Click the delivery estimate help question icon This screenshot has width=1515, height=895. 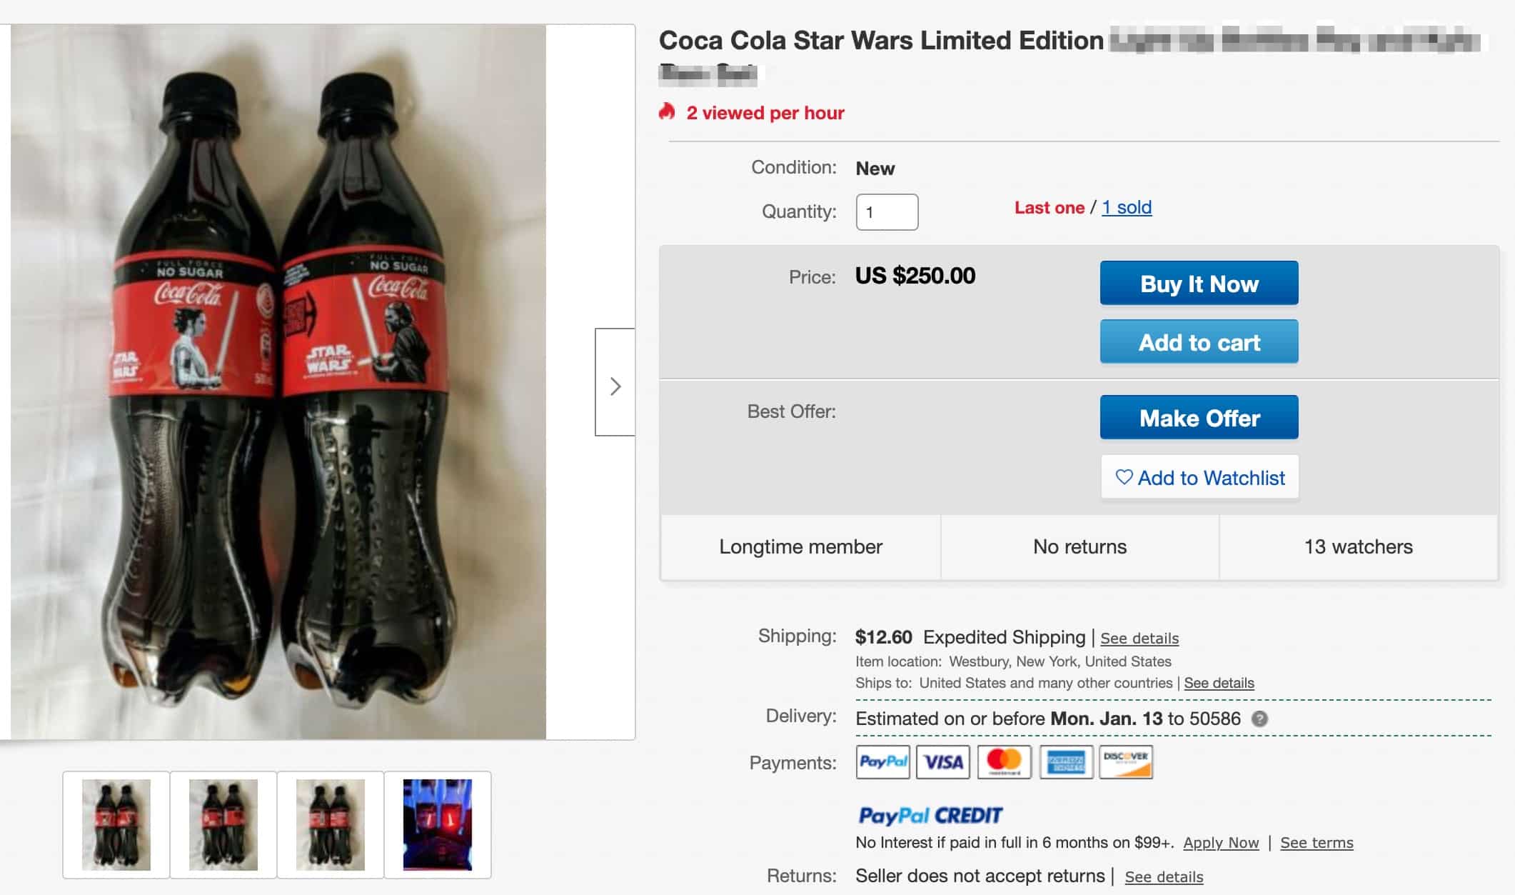[x=1259, y=719]
